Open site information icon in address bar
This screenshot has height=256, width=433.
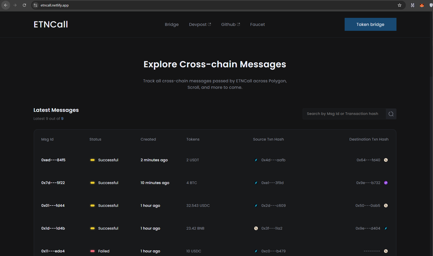point(36,5)
